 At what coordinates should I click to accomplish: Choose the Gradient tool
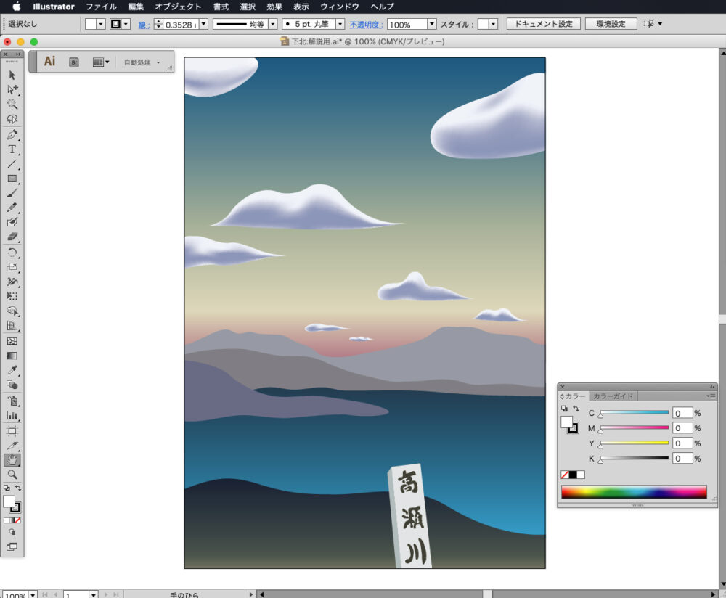pyautogui.click(x=12, y=356)
